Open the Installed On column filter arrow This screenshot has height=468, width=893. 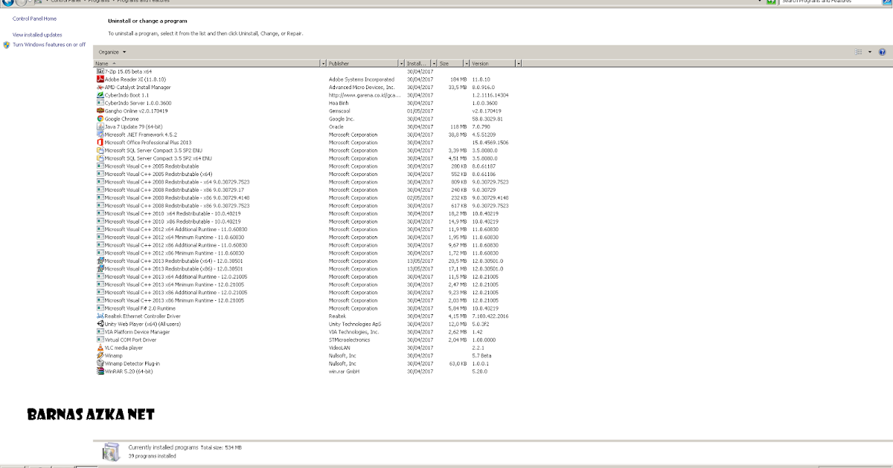pos(433,63)
